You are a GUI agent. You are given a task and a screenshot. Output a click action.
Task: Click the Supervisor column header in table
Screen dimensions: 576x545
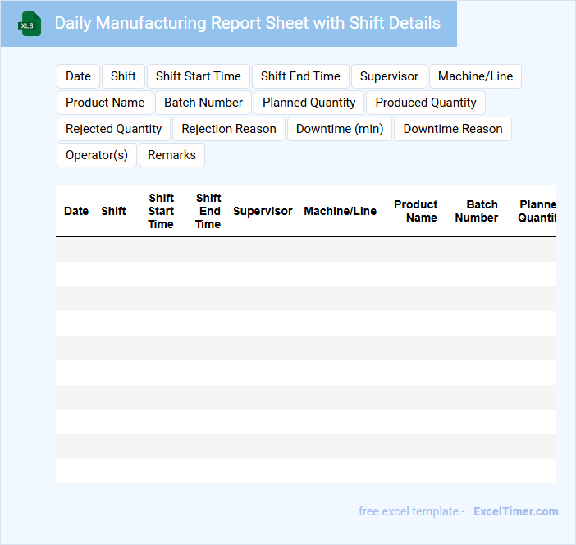point(263,211)
